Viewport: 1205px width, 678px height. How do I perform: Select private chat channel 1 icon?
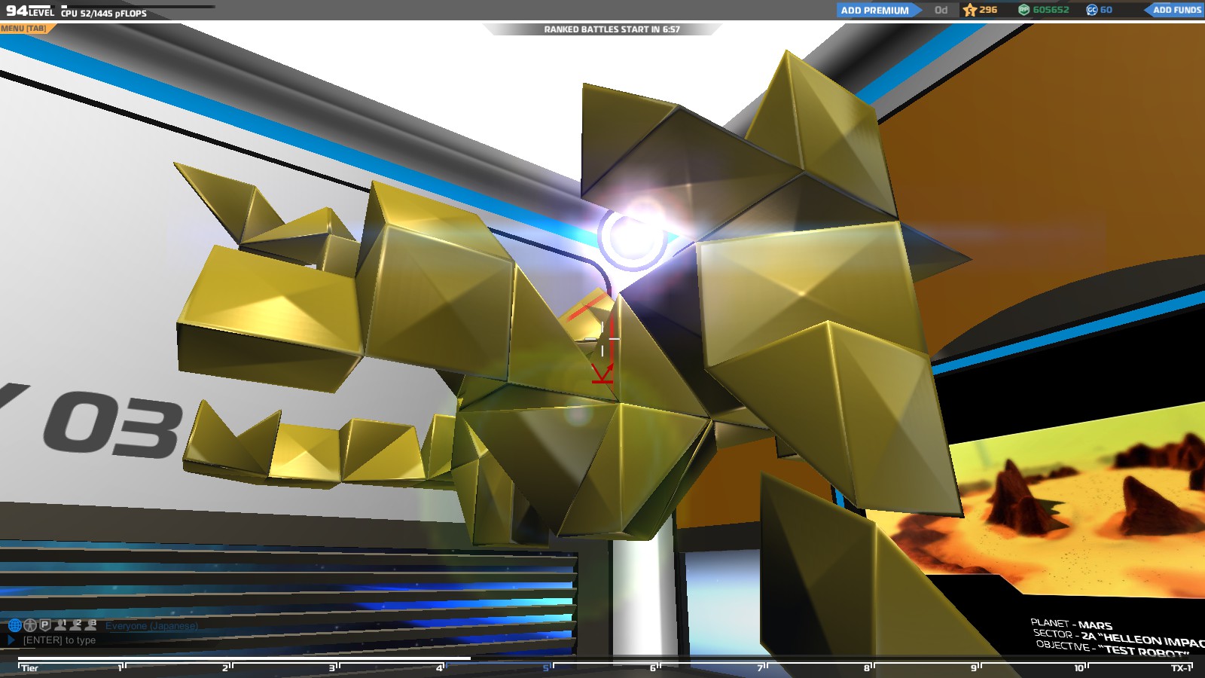[61, 625]
